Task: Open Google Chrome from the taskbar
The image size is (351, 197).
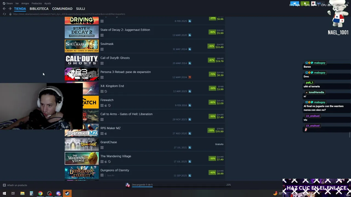Action: [x=40, y=193]
